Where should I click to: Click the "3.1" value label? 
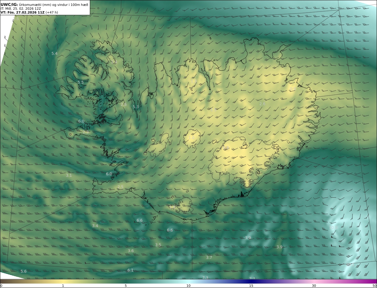point(69,175)
